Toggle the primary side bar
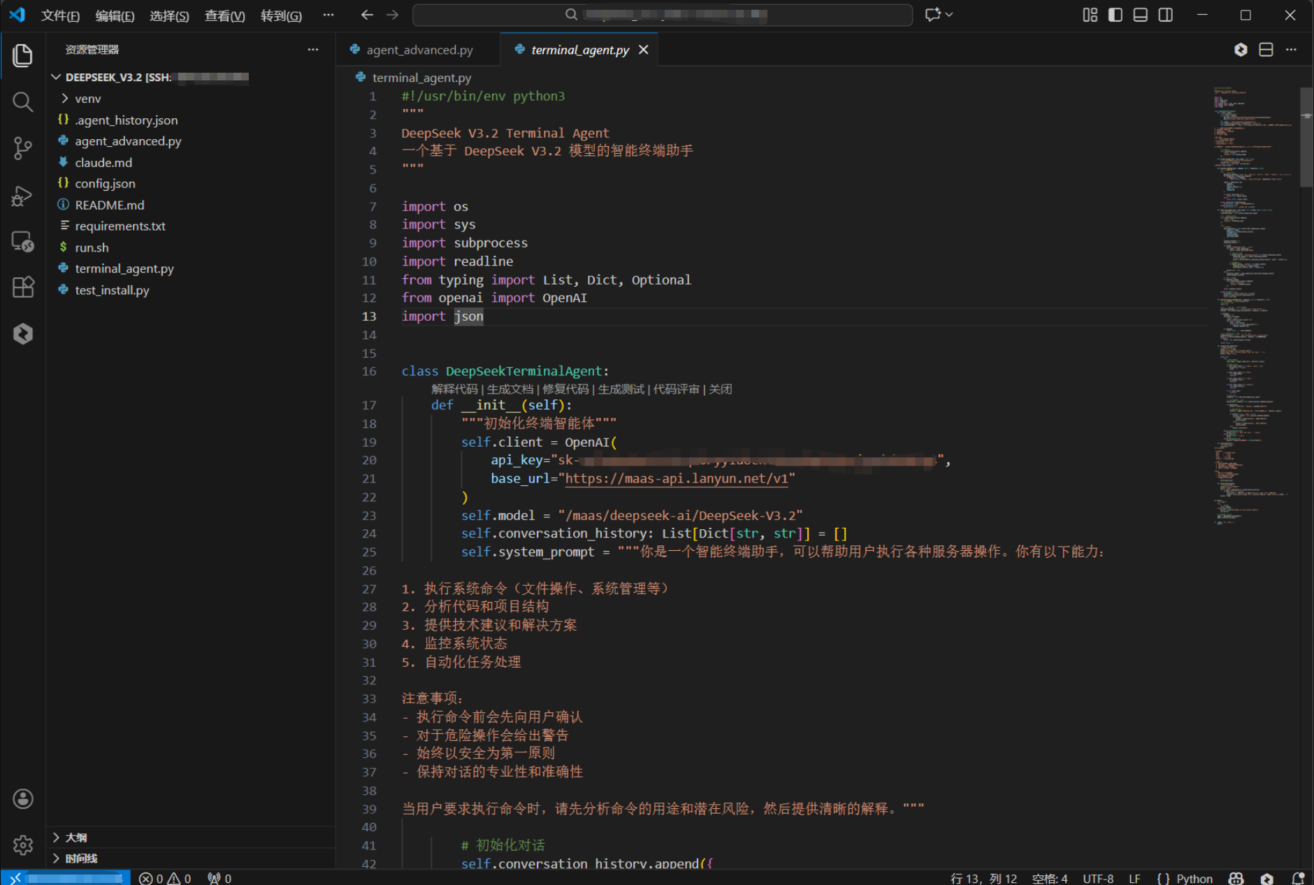Viewport: 1314px width, 885px height. [x=1115, y=15]
